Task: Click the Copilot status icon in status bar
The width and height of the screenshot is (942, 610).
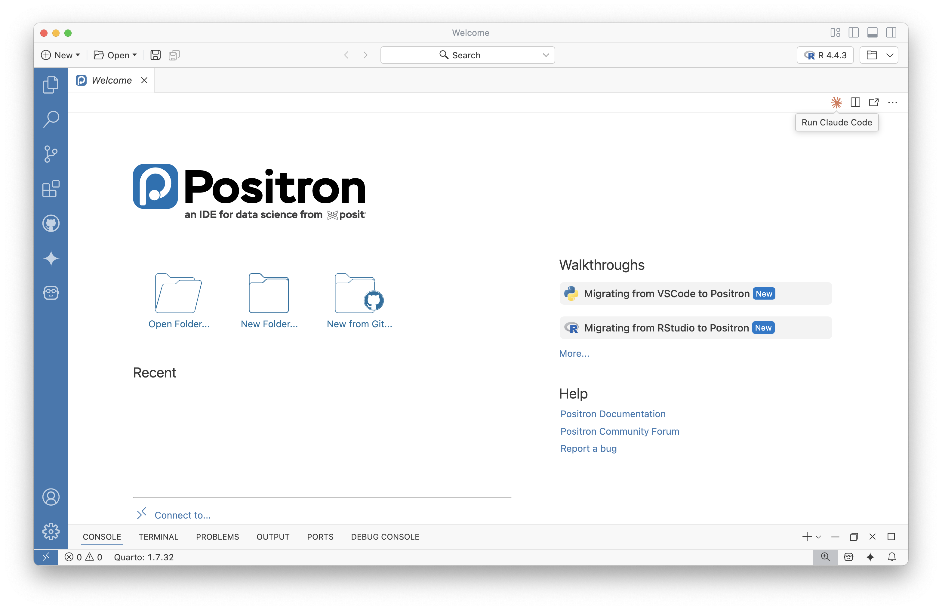Action: pyautogui.click(x=848, y=557)
